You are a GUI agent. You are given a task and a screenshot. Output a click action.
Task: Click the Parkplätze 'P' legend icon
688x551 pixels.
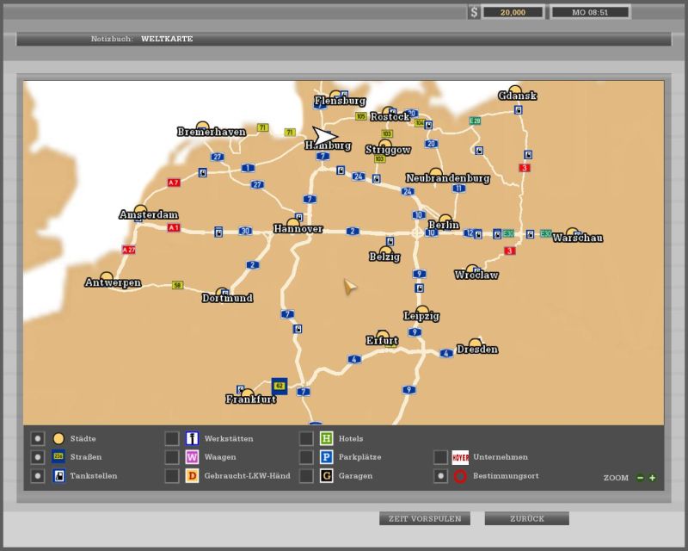(x=327, y=457)
